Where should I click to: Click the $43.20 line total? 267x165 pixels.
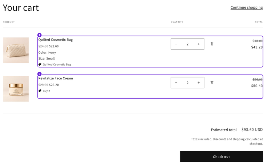pos(257,47)
